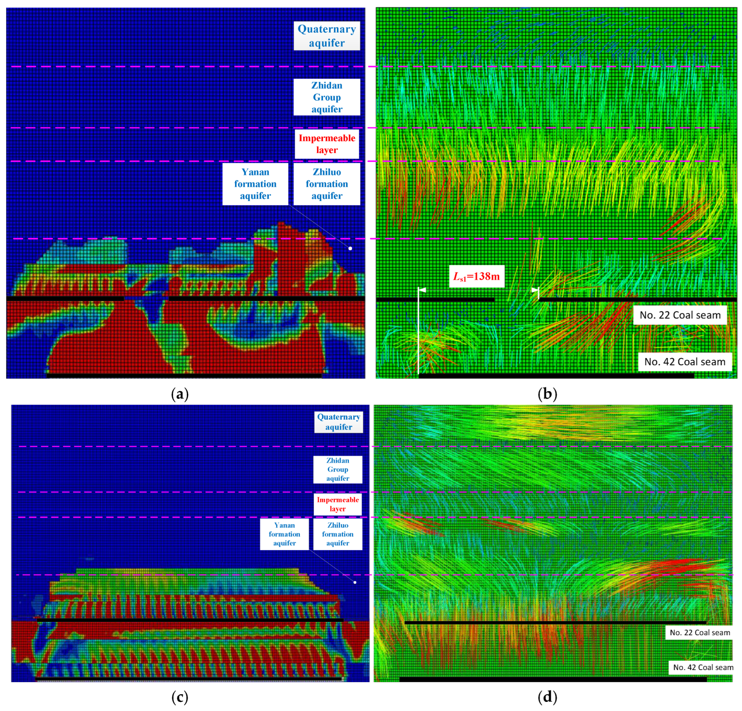The width and height of the screenshot is (742, 711).
Task: Click the Ls1=138m measurement label
Action: 476,276
